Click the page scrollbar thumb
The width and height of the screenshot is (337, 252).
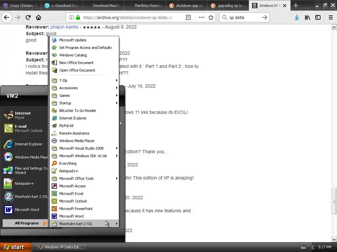point(334,201)
